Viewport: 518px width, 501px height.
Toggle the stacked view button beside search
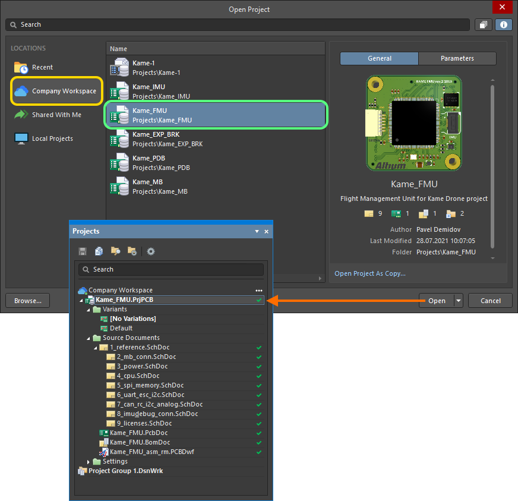(x=483, y=24)
